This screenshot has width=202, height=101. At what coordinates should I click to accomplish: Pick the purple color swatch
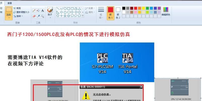tap(159, 8)
